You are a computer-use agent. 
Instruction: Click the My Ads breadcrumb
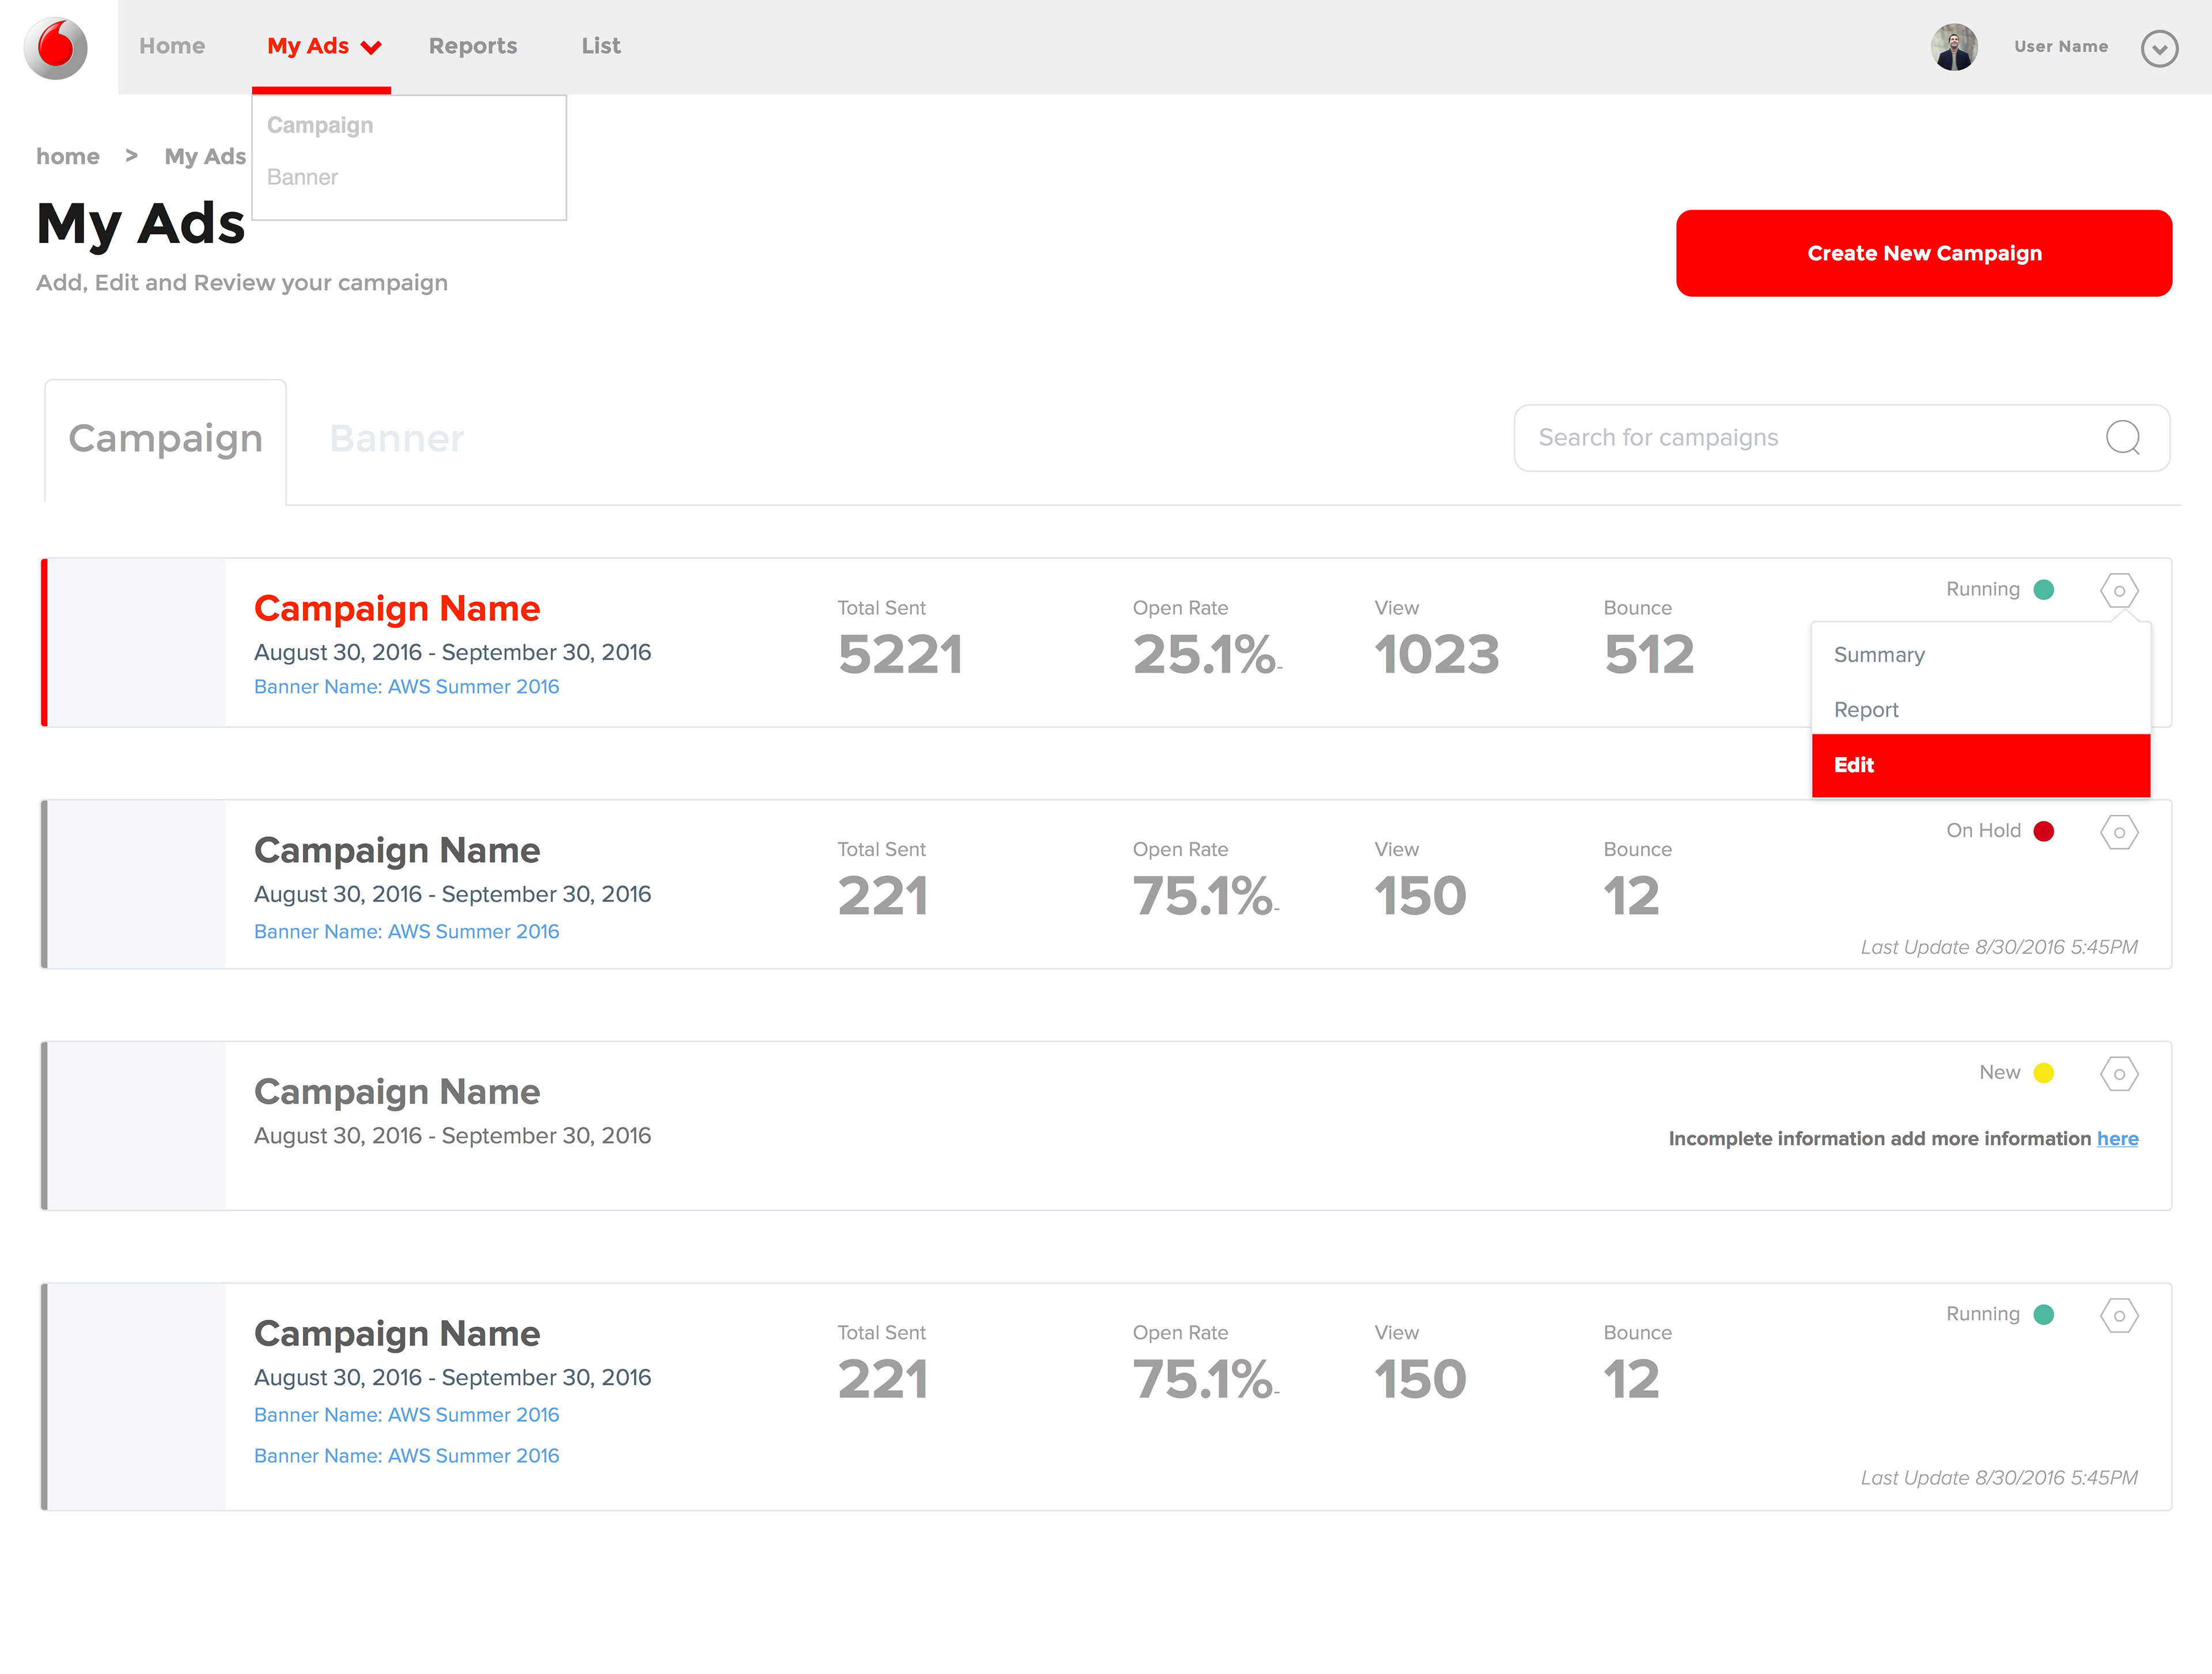tap(205, 156)
